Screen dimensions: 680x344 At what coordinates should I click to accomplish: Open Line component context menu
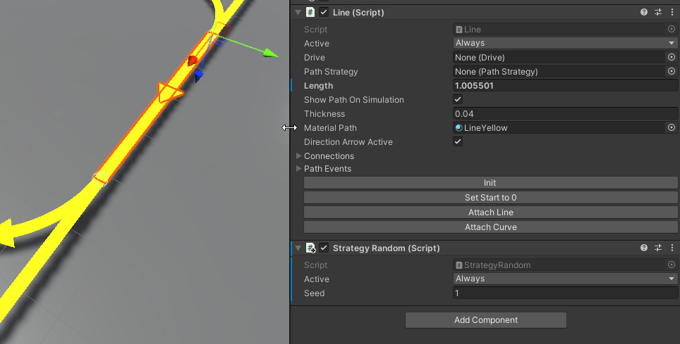[x=672, y=13]
